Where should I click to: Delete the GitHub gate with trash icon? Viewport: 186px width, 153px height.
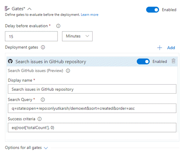[174, 61]
